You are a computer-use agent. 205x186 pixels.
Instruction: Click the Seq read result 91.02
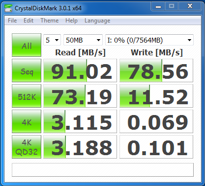coord(80,70)
